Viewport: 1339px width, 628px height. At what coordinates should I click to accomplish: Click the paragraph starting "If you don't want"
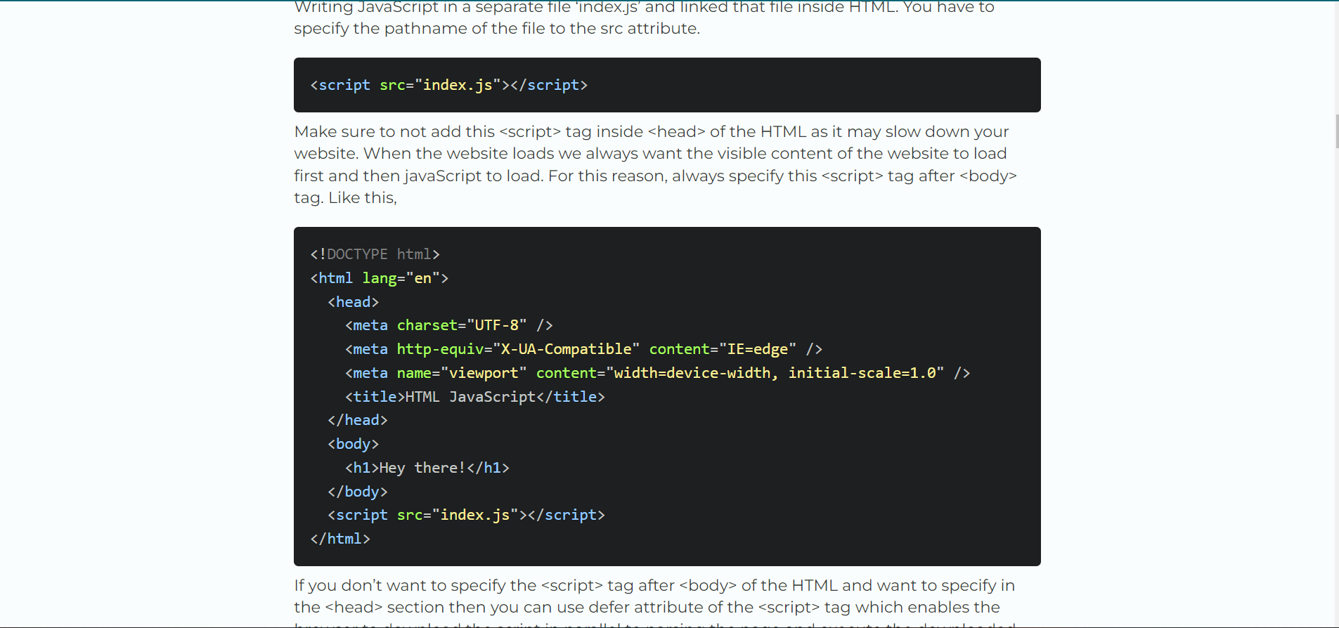tap(654, 596)
